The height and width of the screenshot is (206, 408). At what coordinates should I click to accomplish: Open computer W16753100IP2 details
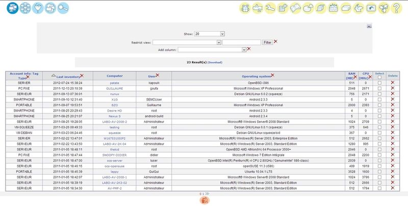coord(114,138)
